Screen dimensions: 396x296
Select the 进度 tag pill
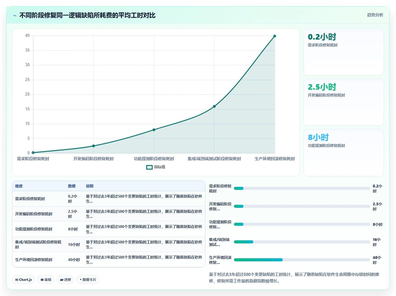tap(65, 280)
